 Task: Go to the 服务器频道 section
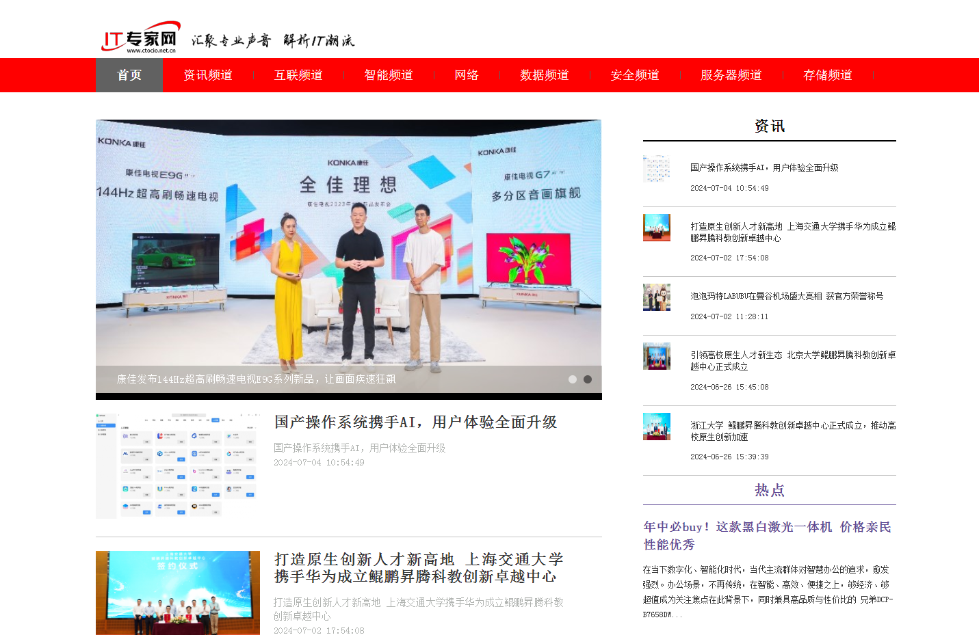coord(731,75)
